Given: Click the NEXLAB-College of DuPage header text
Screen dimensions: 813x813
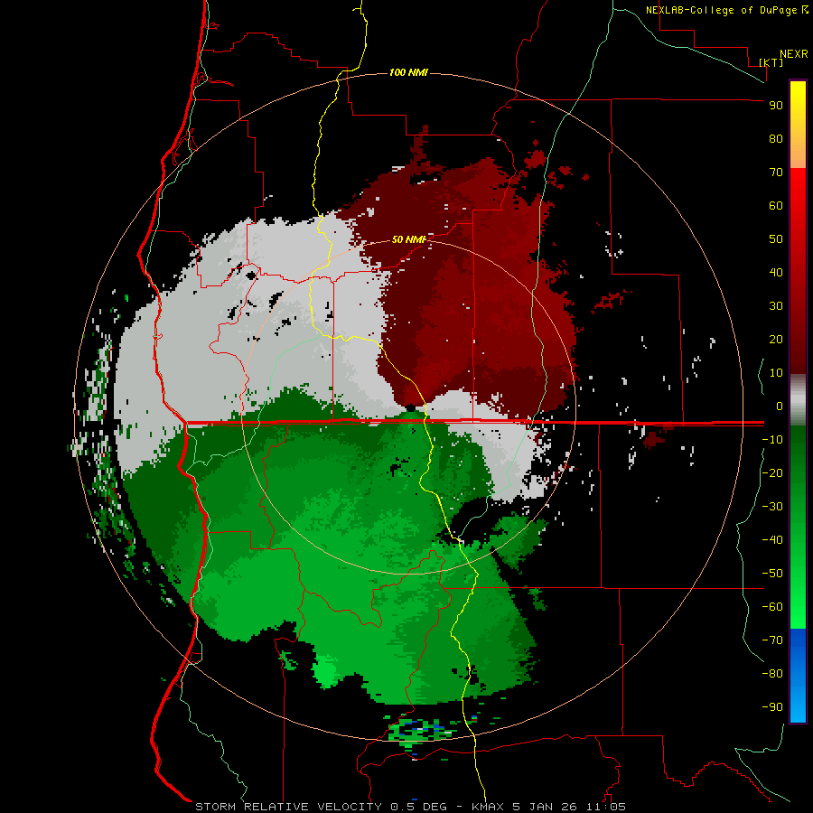Looking at the screenshot, I should (x=723, y=10).
